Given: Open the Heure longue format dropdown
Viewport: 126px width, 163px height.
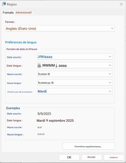Looking at the screenshot, I should 75,82.
